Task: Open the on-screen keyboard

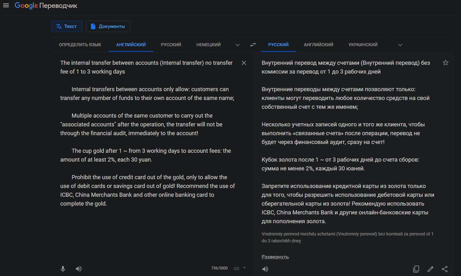Action: pyautogui.click(x=237, y=268)
